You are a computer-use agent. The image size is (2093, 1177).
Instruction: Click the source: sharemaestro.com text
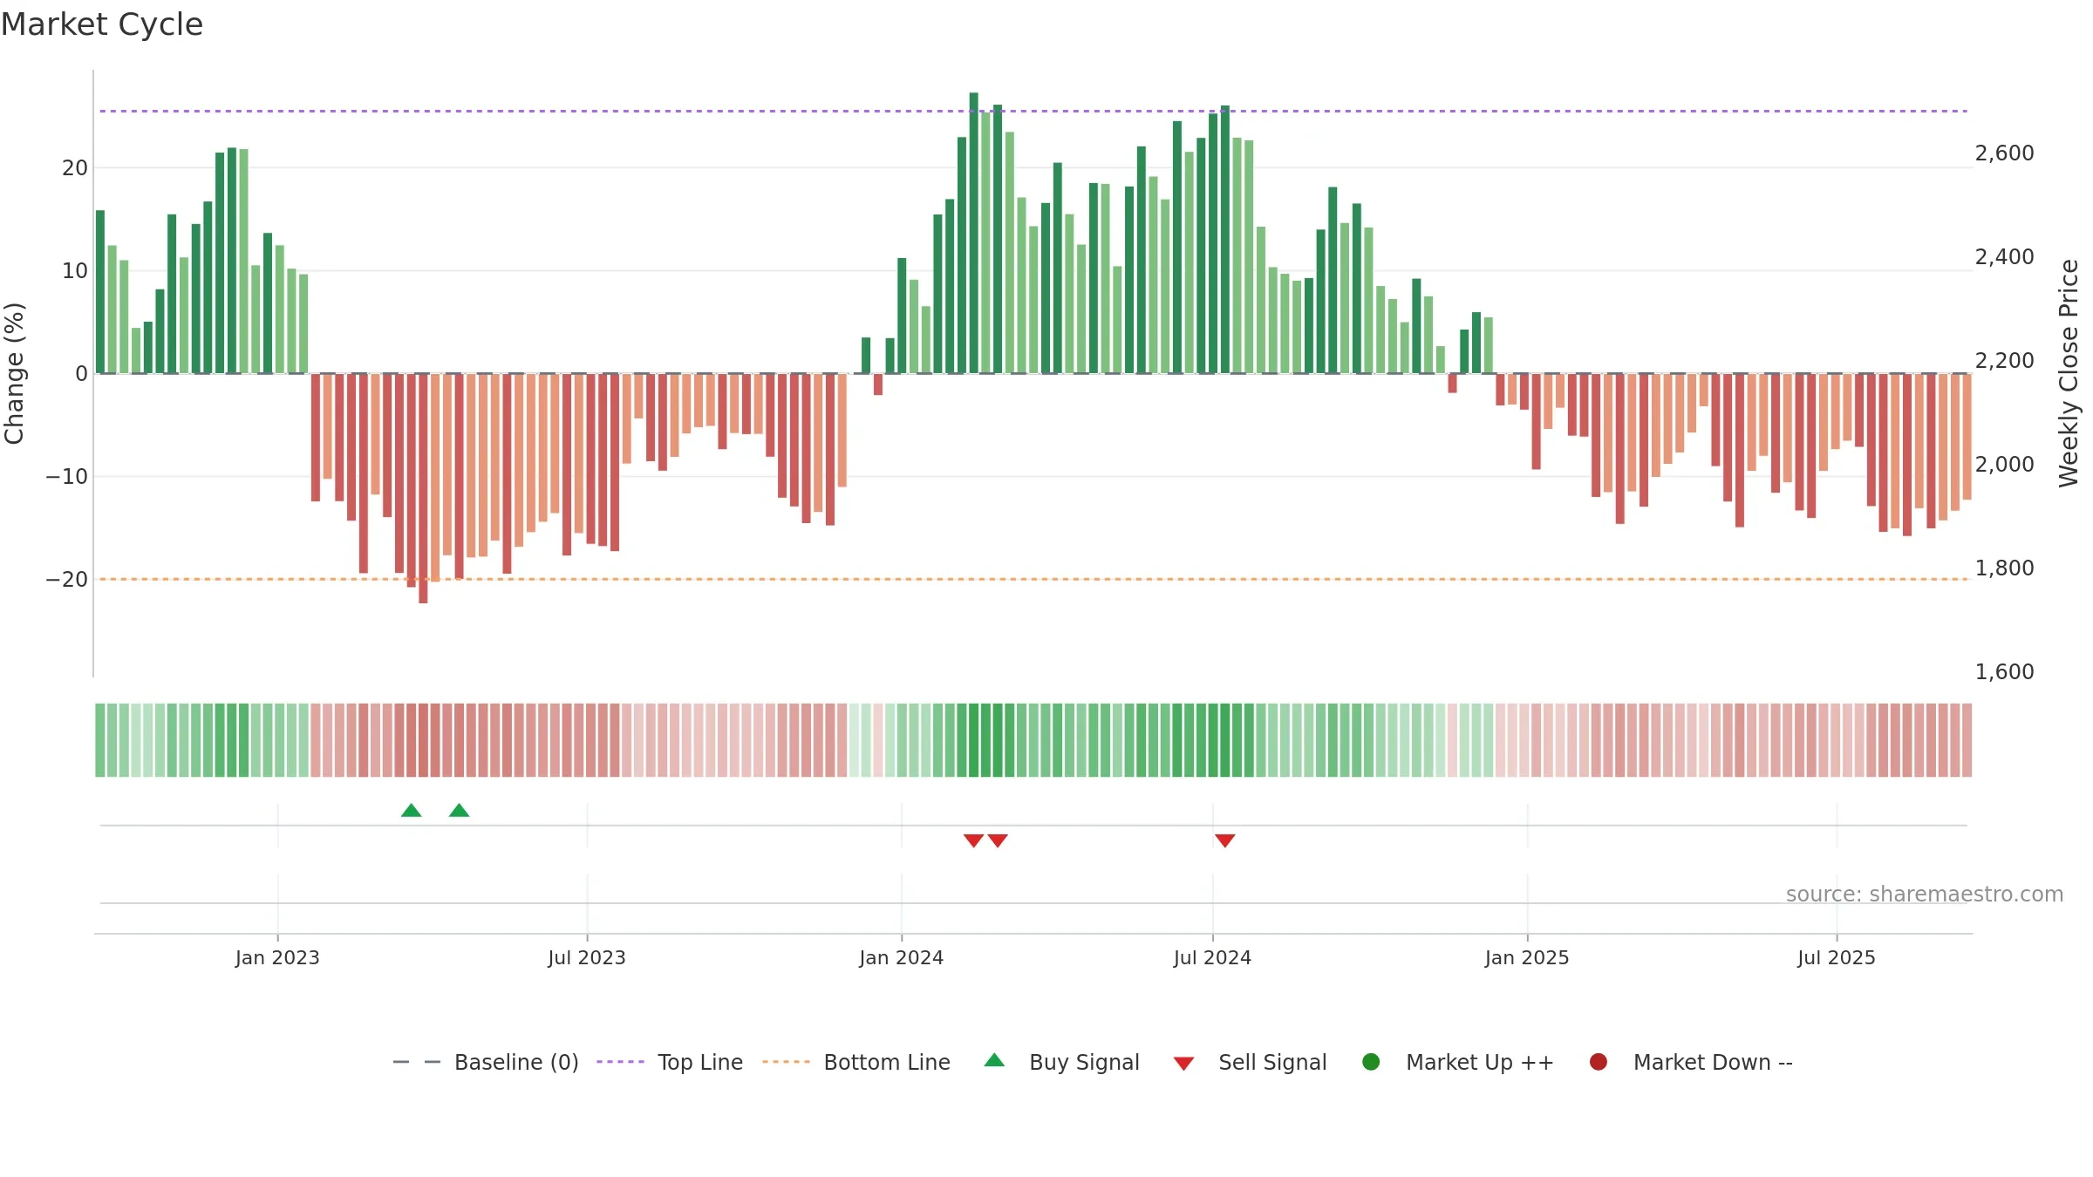(1925, 895)
